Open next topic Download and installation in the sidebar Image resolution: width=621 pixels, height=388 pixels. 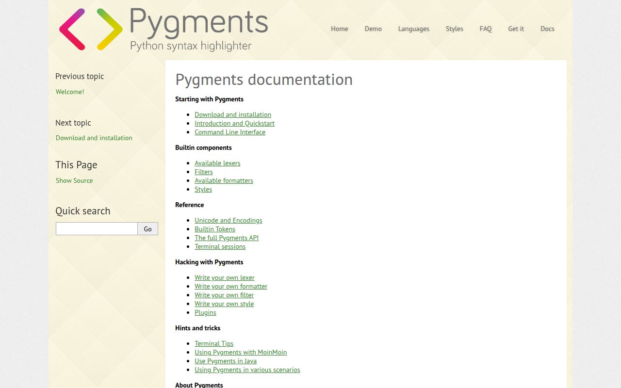click(x=94, y=138)
